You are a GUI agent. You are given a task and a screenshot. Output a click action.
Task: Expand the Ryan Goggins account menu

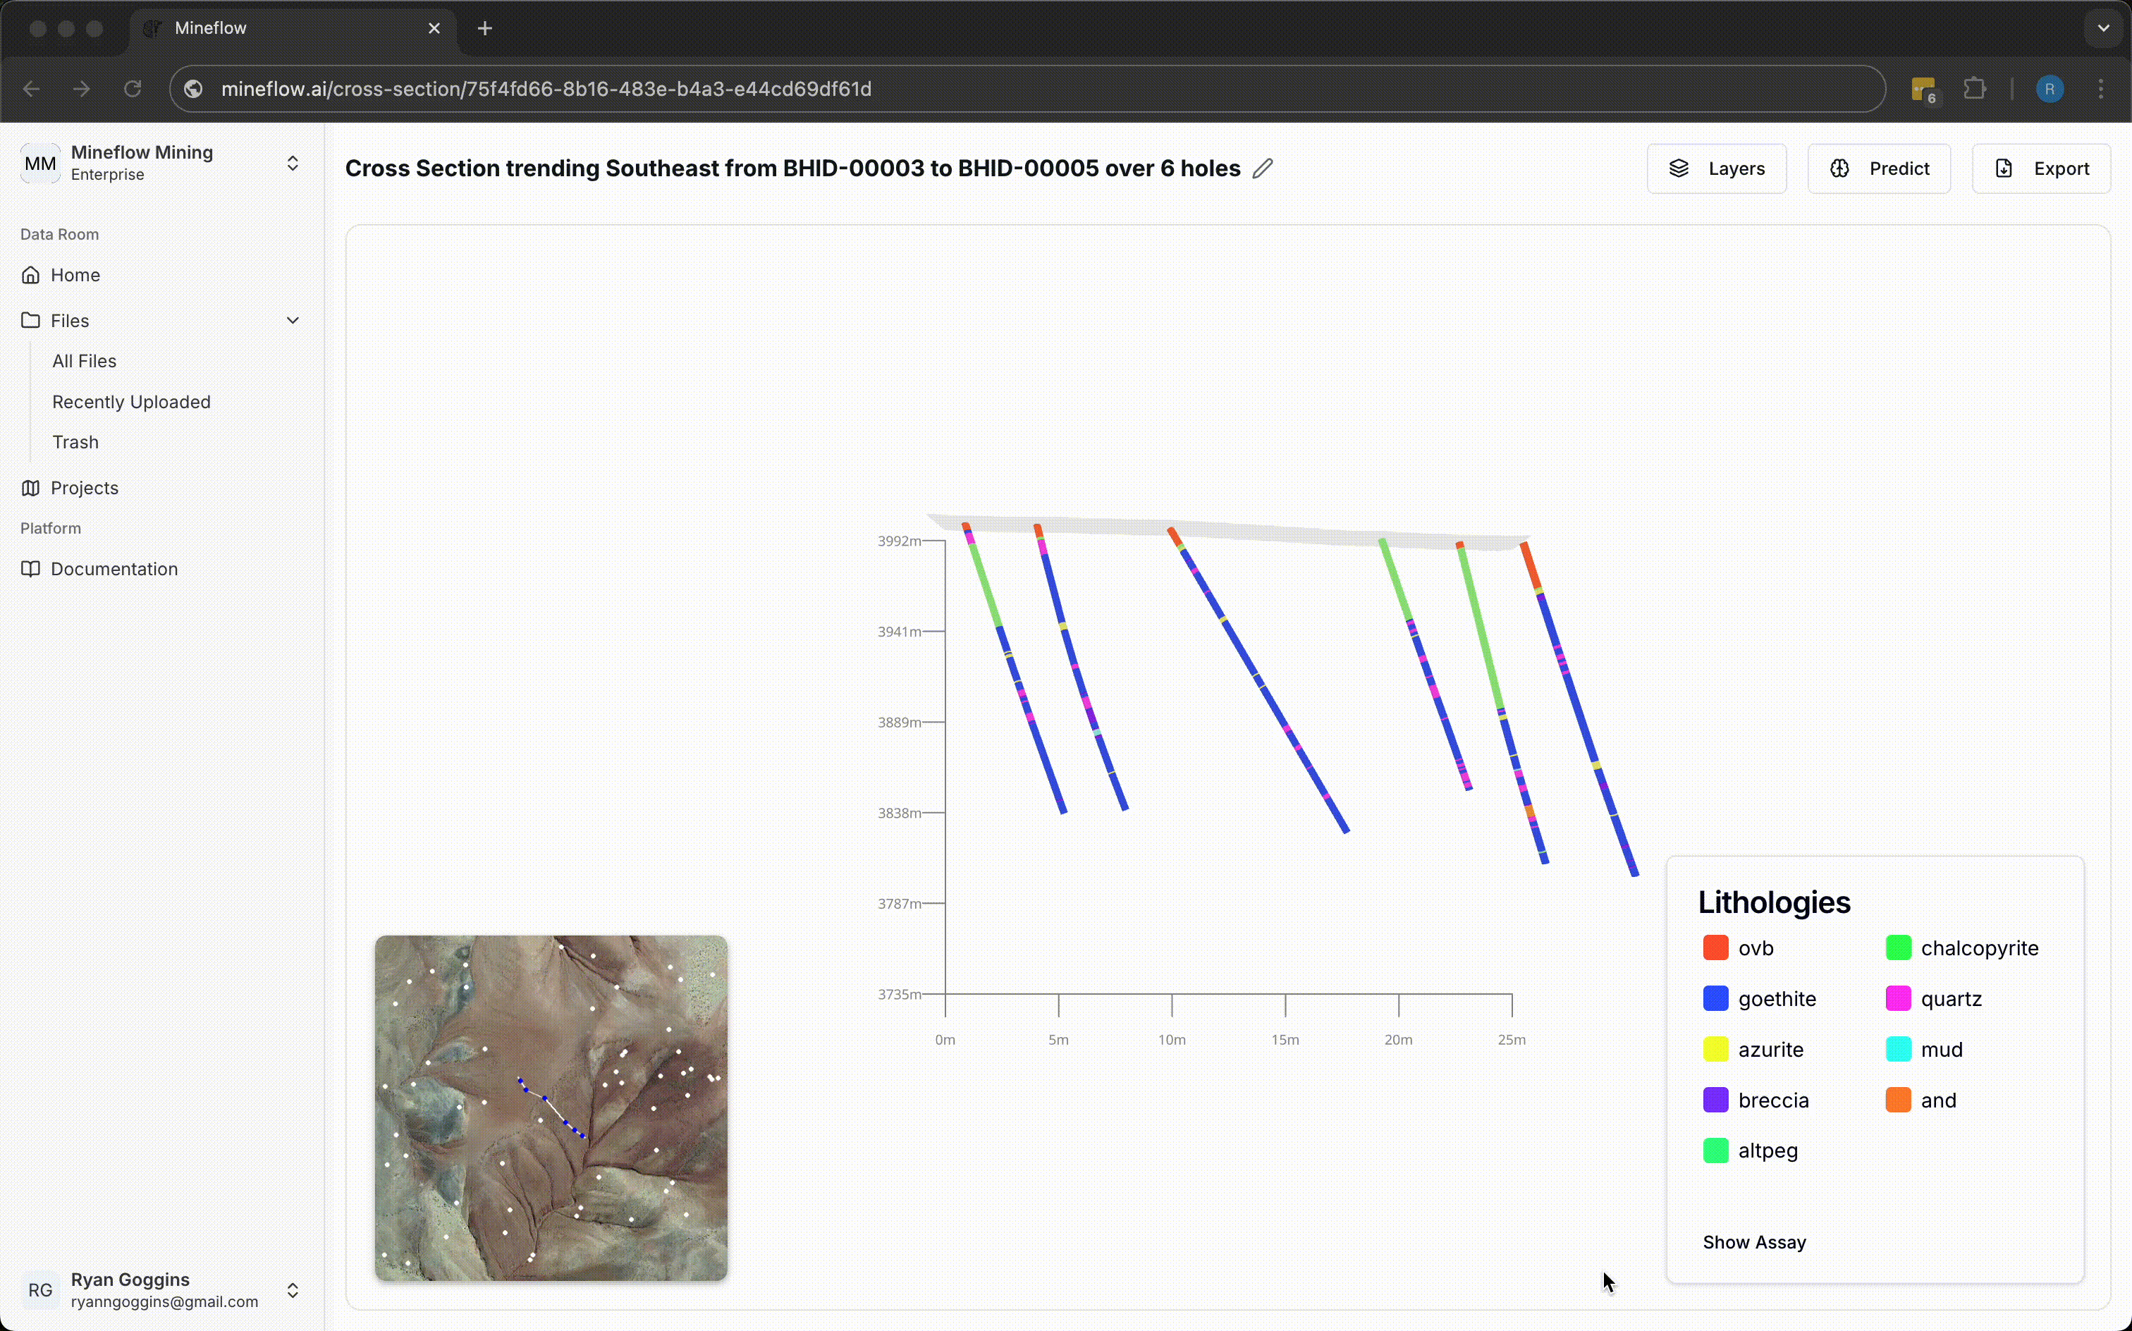(293, 1289)
